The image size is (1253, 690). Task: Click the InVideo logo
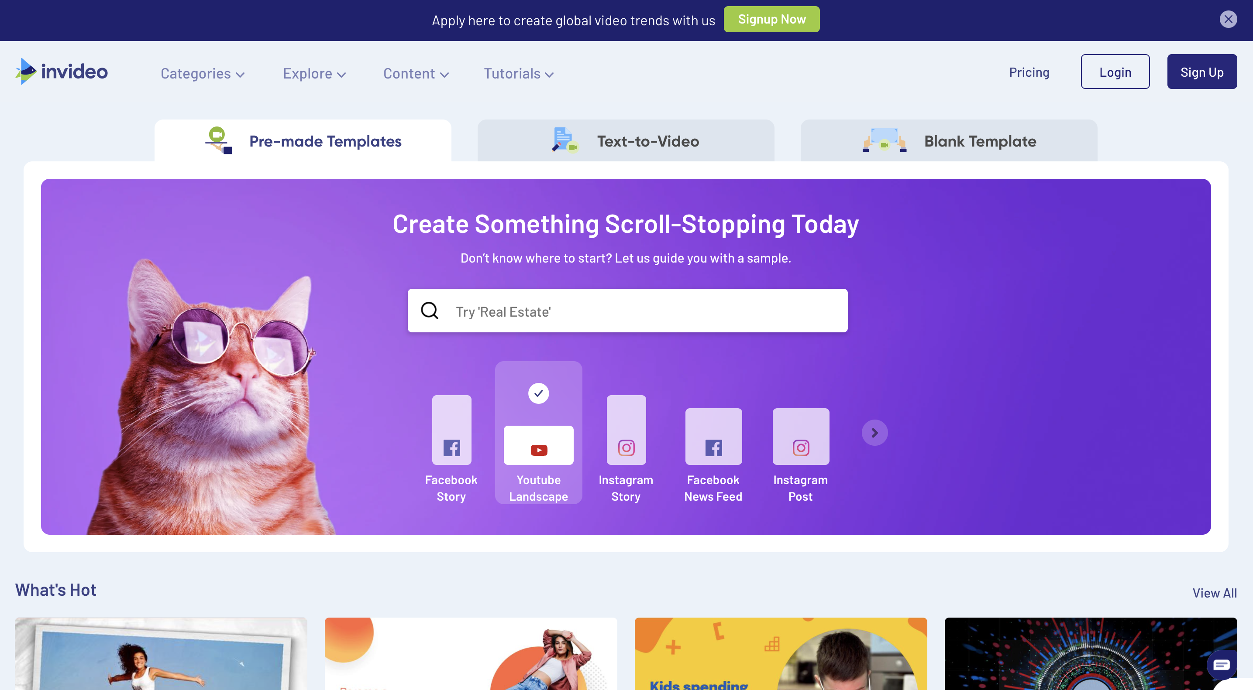(x=61, y=72)
